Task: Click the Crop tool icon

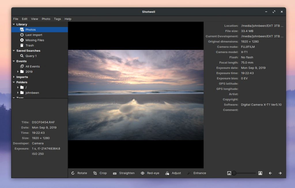Action: pos(95,173)
